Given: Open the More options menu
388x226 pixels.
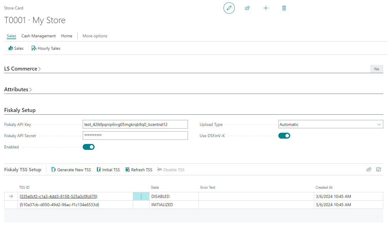Looking at the screenshot, I should pos(95,36).
